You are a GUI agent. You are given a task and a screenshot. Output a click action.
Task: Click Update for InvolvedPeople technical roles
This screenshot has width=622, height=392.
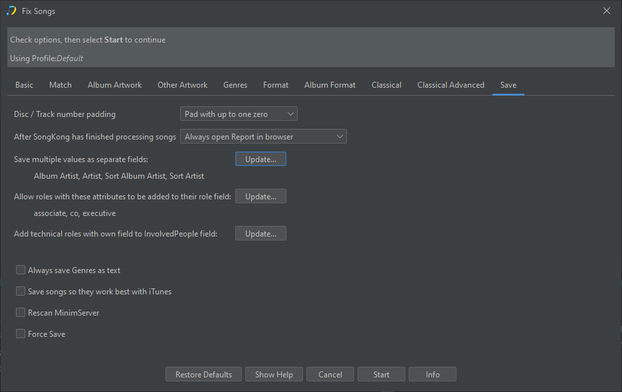pos(260,234)
